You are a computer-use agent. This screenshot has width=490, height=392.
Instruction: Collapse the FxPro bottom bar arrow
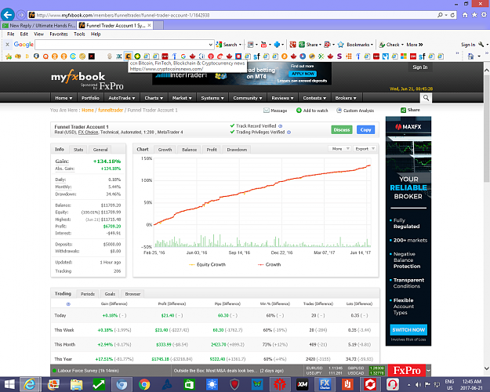(x=428, y=371)
